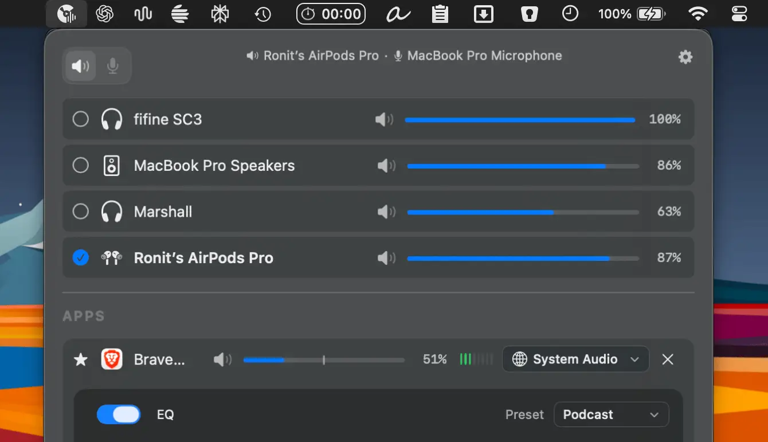768x442 pixels.
Task: Select Marshall as output device
Action: pos(81,212)
